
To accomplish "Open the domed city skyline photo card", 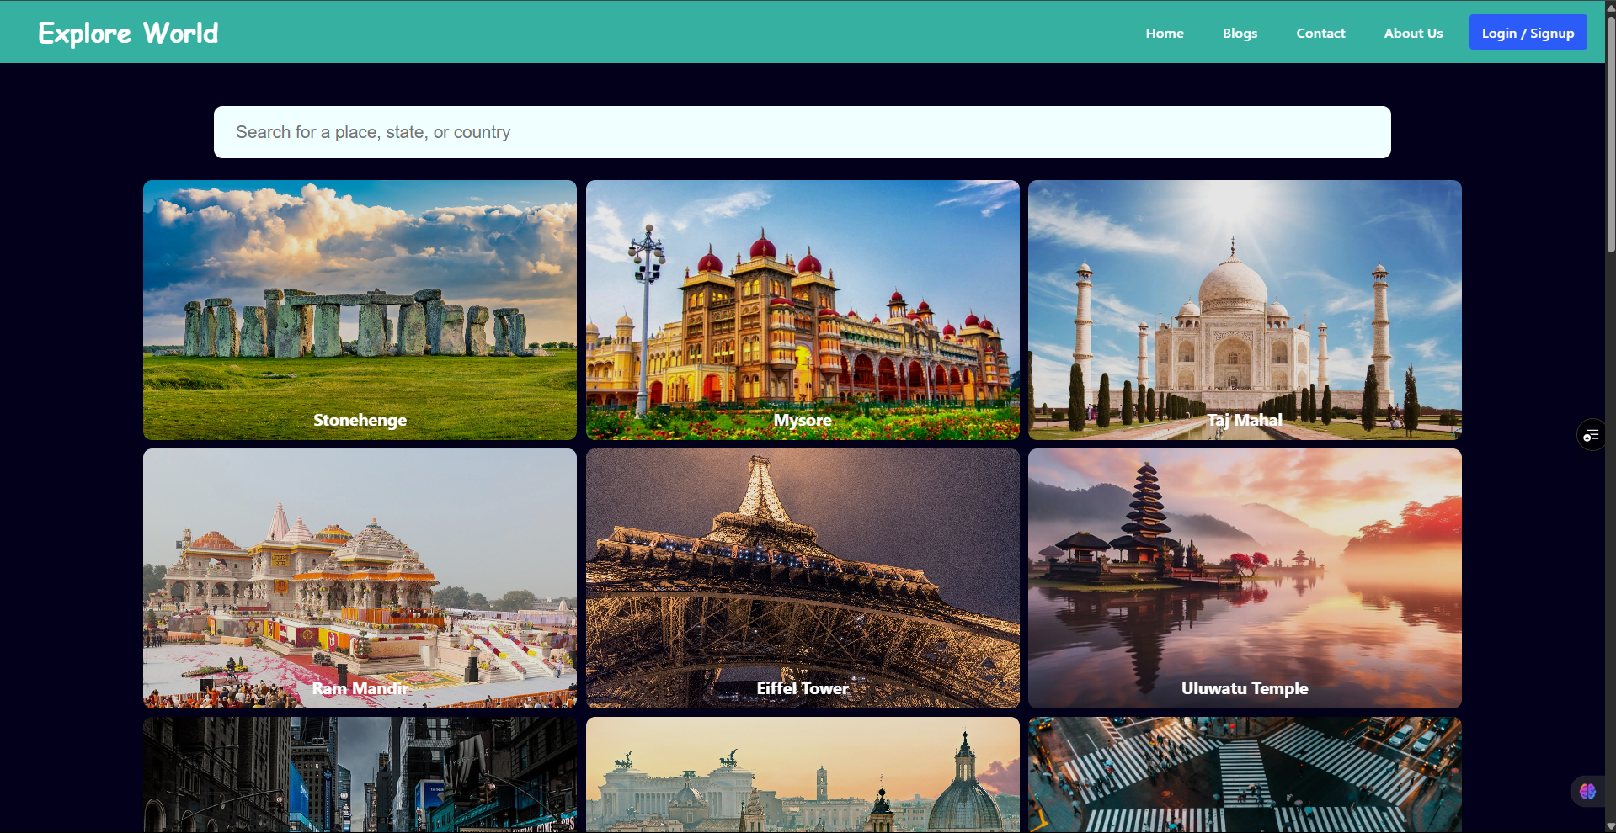I will [803, 775].
